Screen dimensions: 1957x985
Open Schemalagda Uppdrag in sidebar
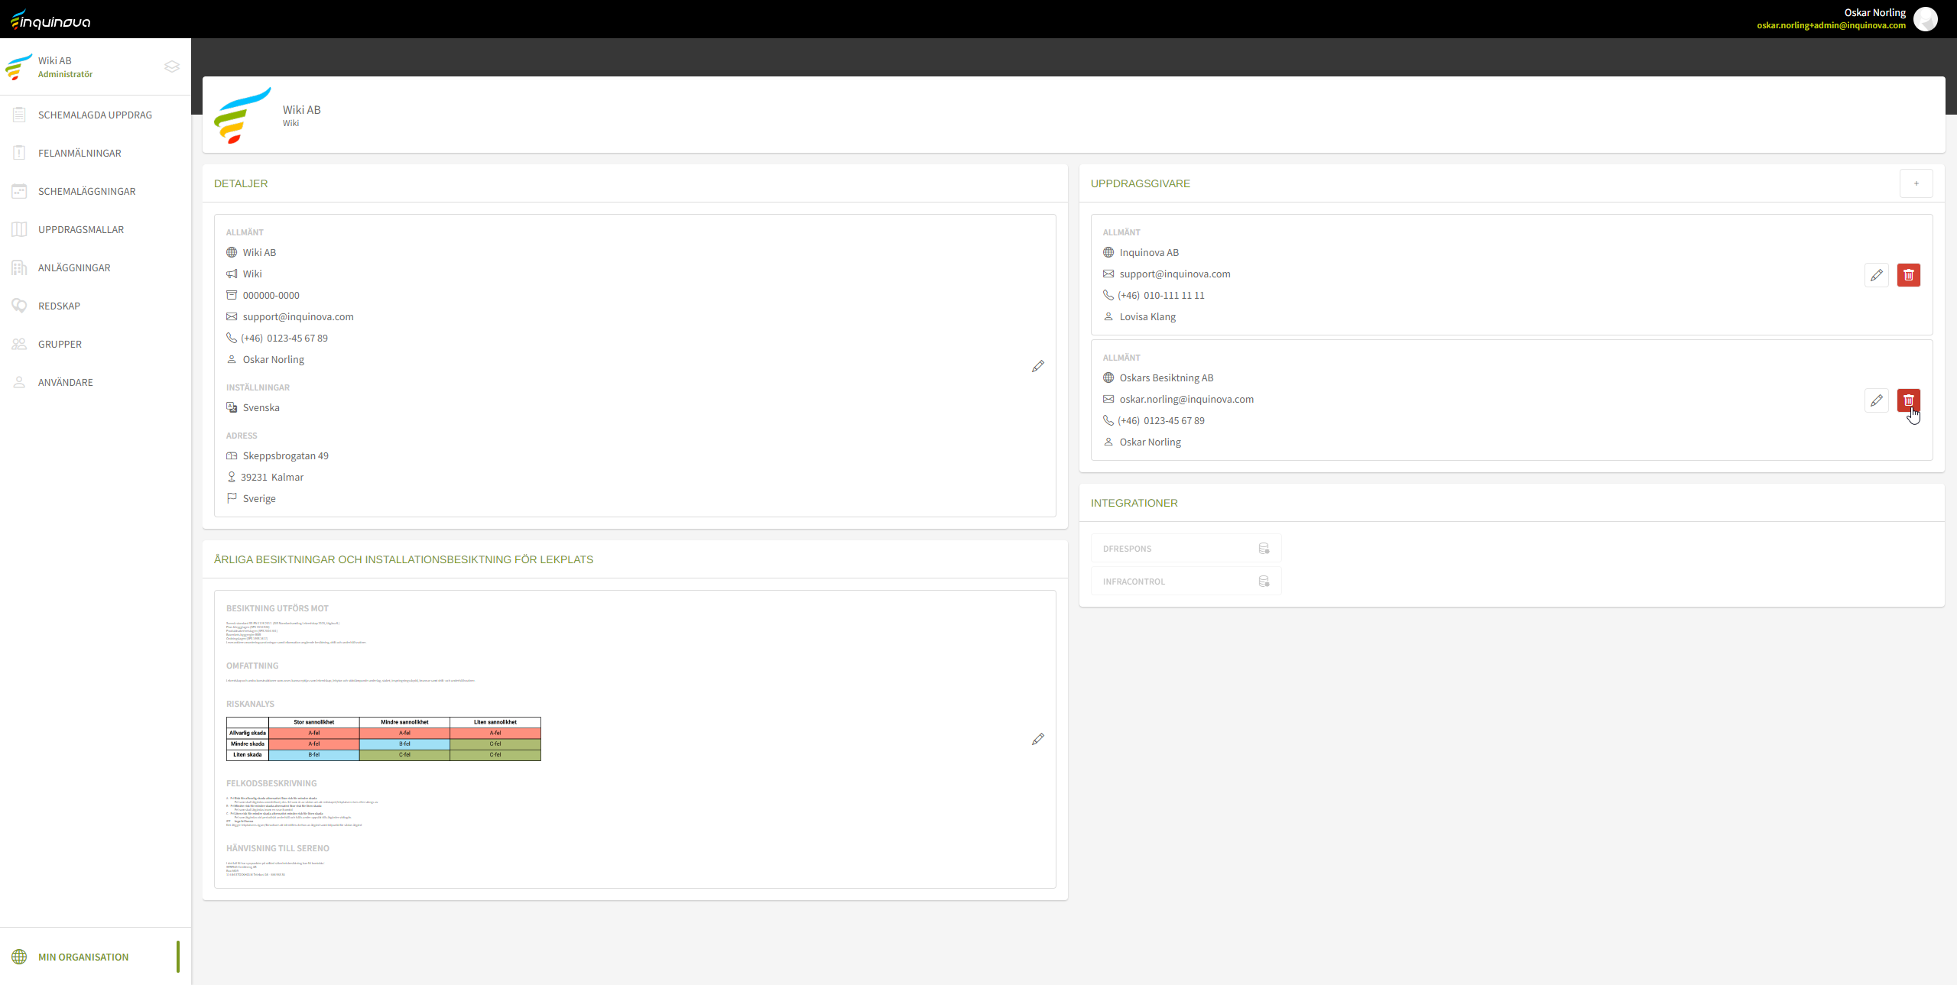[x=95, y=115]
